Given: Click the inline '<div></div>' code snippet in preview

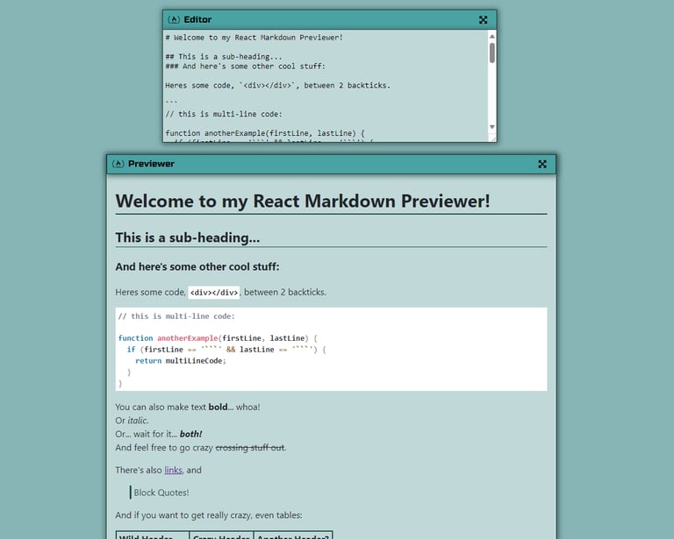Looking at the screenshot, I should (x=213, y=292).
